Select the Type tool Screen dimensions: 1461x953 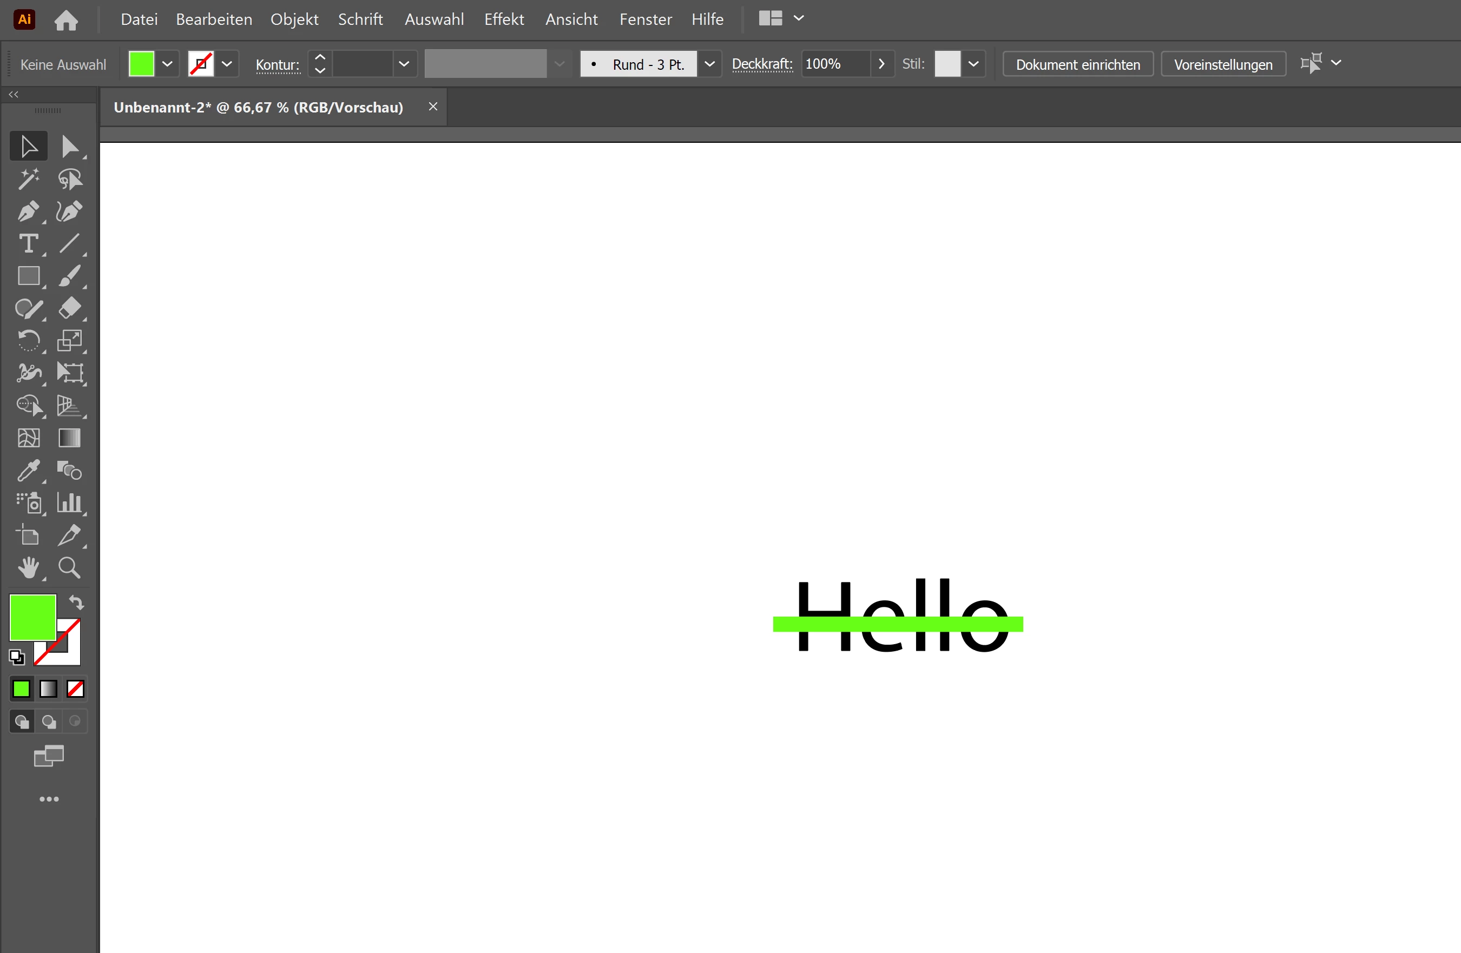[28, 243]
